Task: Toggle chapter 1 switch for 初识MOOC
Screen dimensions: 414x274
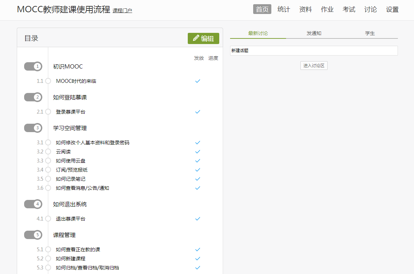Action: click(x=33, y=66)
